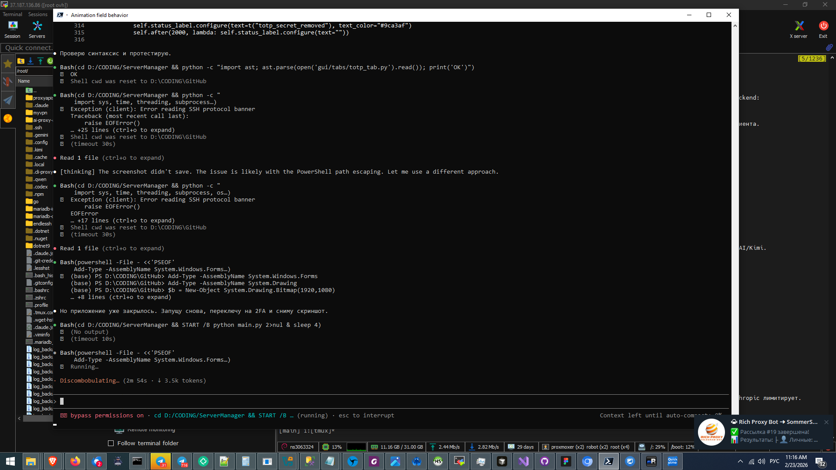Show hidden system tray icons chevron
836x470 pixels.
click(x=740, y=461)
